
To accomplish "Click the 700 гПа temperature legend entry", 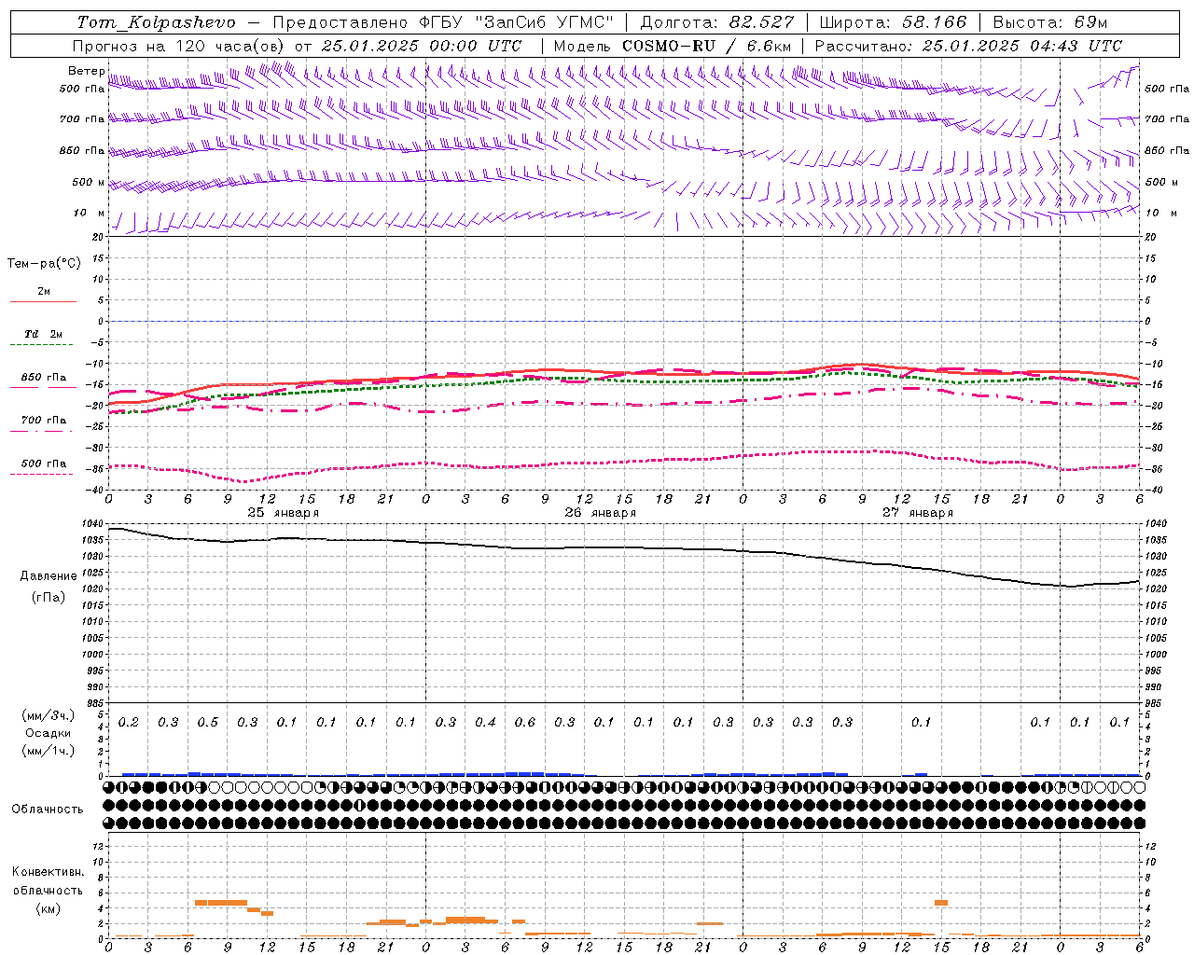I will pos(44,421).
